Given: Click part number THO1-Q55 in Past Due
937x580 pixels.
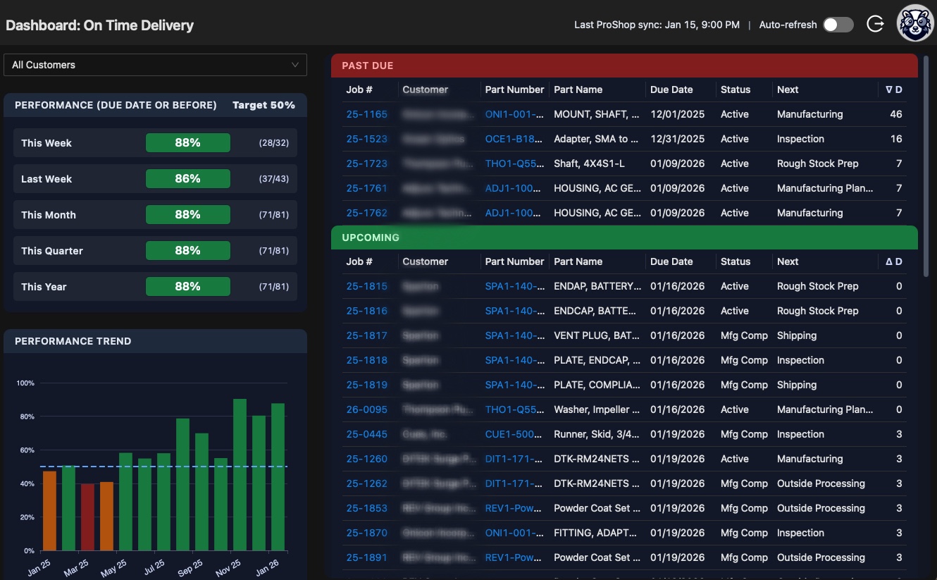Looking at the screenshot, I should pyautogui.click(x=514, y=163).
